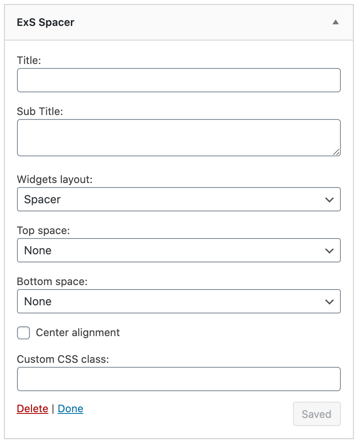
Task: Click the "Sub Title:" field label
Action: (40, 111)
